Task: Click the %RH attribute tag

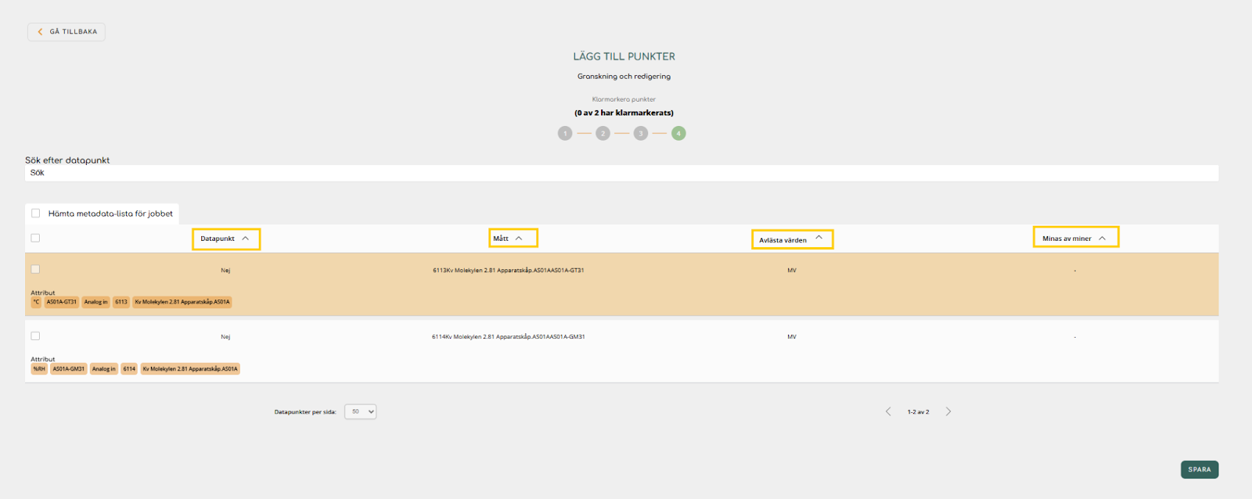Action: (39, 369)
